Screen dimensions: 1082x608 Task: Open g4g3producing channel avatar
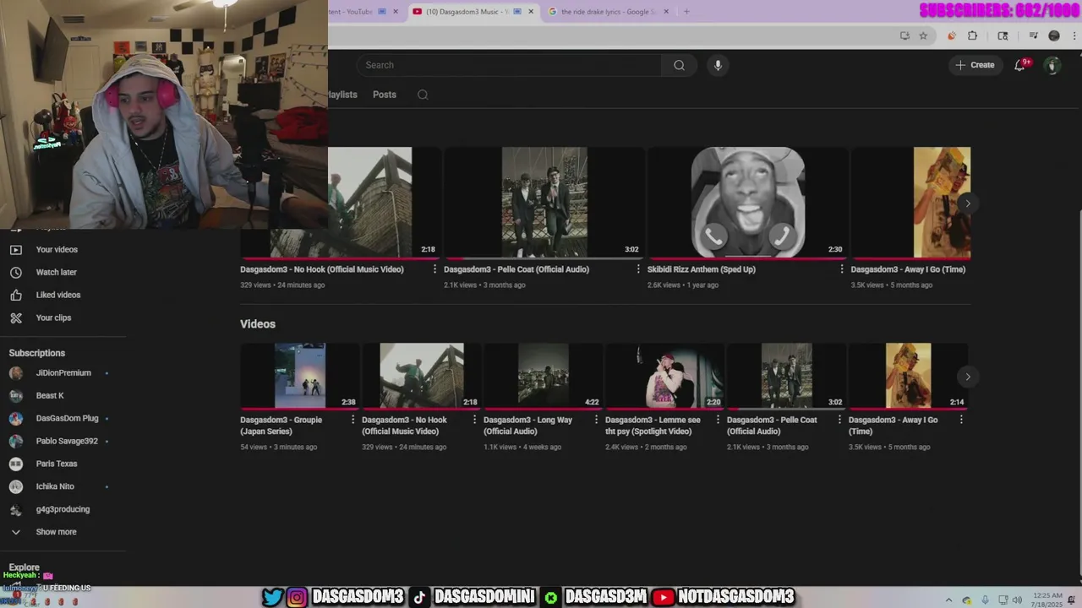pos(15,510)
